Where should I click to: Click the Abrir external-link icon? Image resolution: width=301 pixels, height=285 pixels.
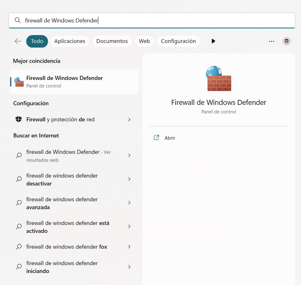(156, 138)
